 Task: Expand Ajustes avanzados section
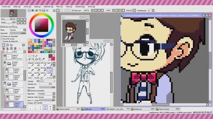[x=29, y=91]
